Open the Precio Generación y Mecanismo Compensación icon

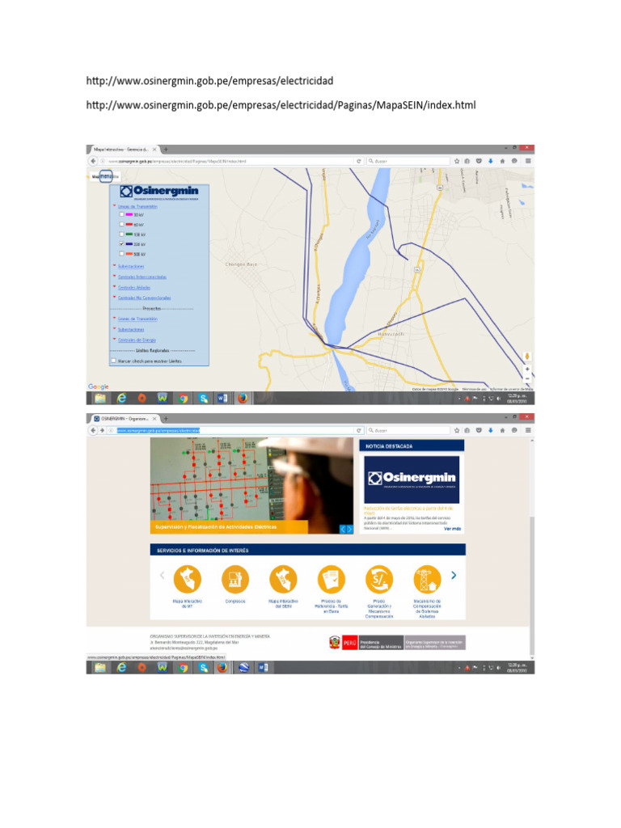tap(379, 580)
